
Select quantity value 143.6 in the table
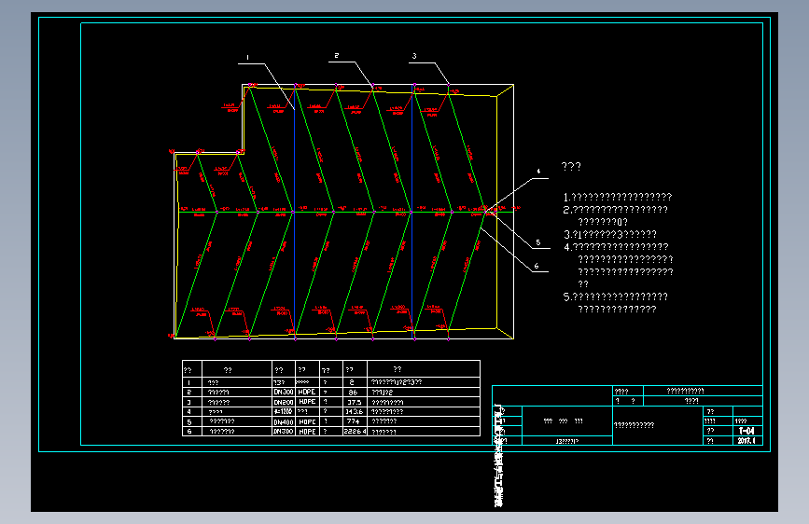tap(355, 411)
